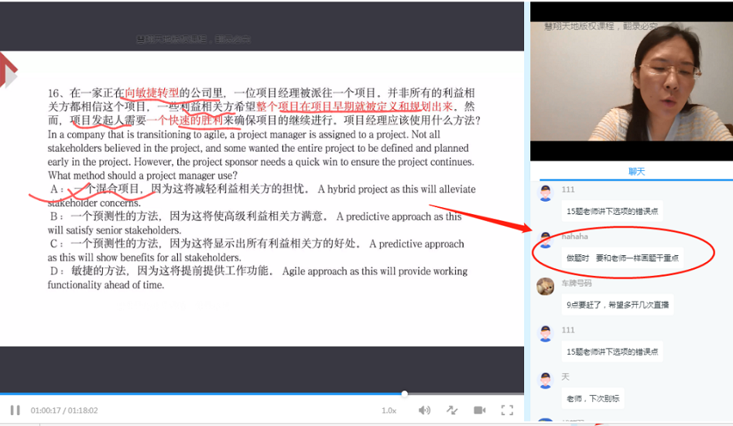Image resolution: width=733 pixels, height=426 pixels.
Task: Click option D text on the slide
Action: coord(258,278)
